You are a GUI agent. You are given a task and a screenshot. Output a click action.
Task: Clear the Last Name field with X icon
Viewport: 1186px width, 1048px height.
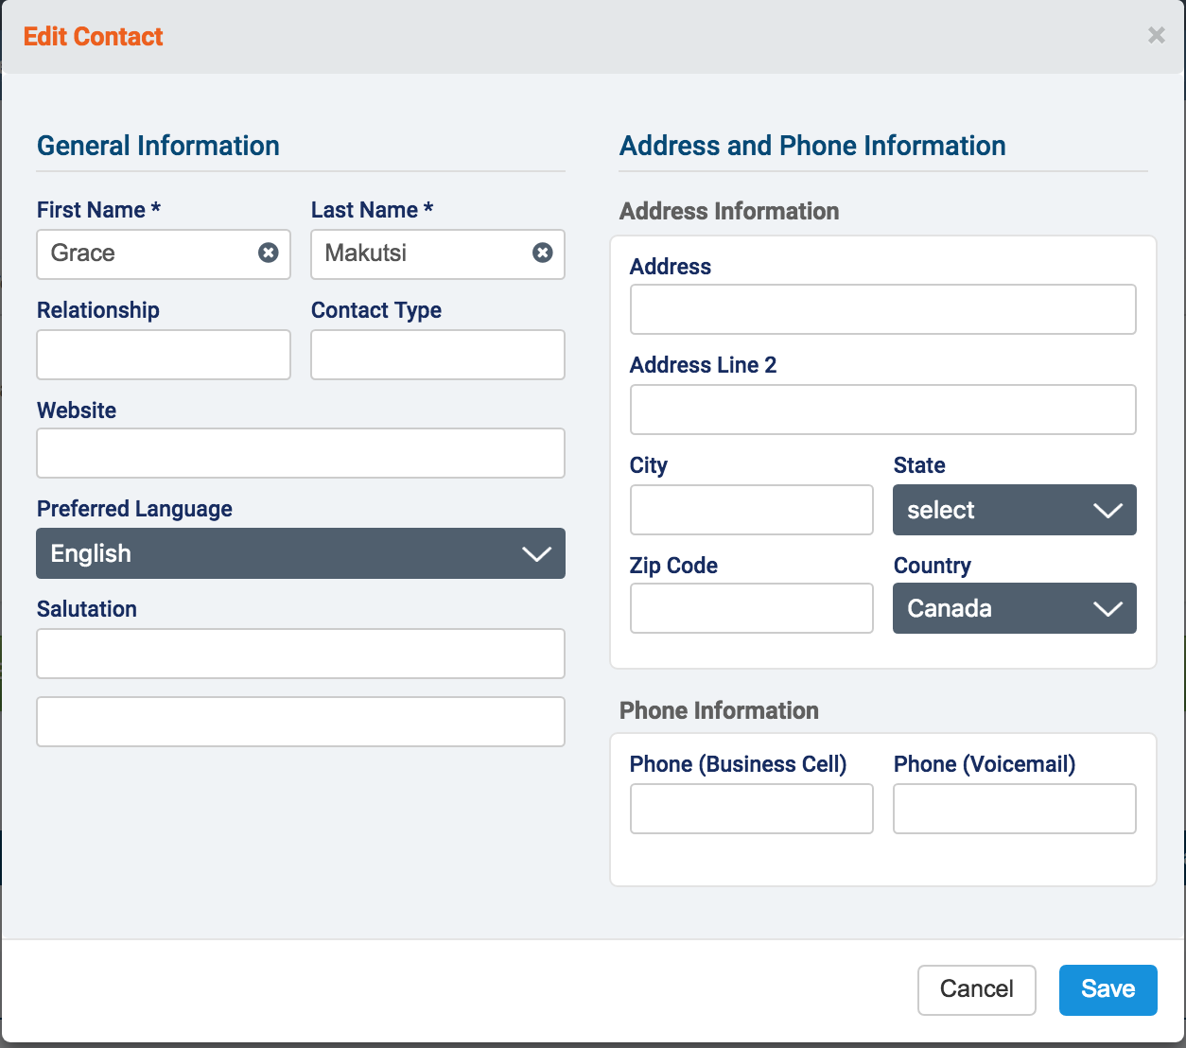542,253
